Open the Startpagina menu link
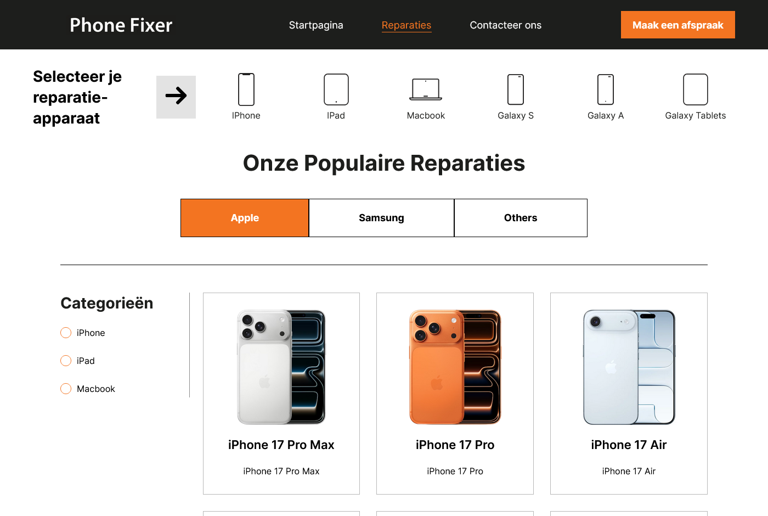The height and width of the screenshot is (516, 768). point(316,25)
